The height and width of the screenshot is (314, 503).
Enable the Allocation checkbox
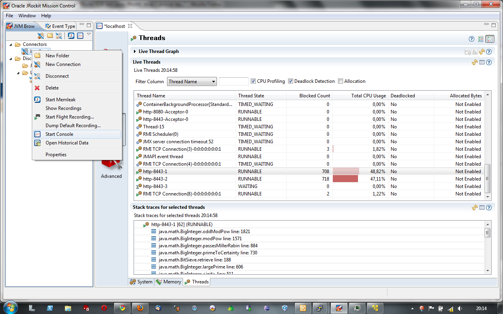340,81
